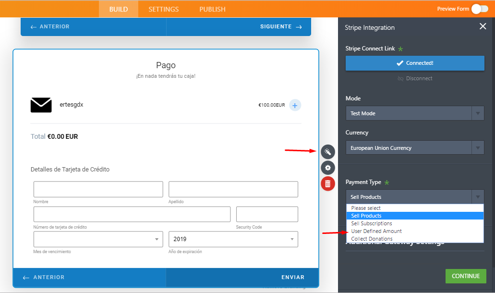Delete payment field with red trash icon

tap(328, 184)
